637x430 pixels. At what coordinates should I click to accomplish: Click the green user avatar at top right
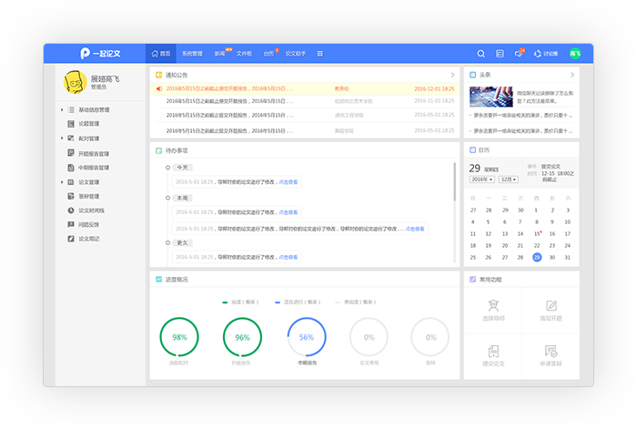tap(575, 54)
